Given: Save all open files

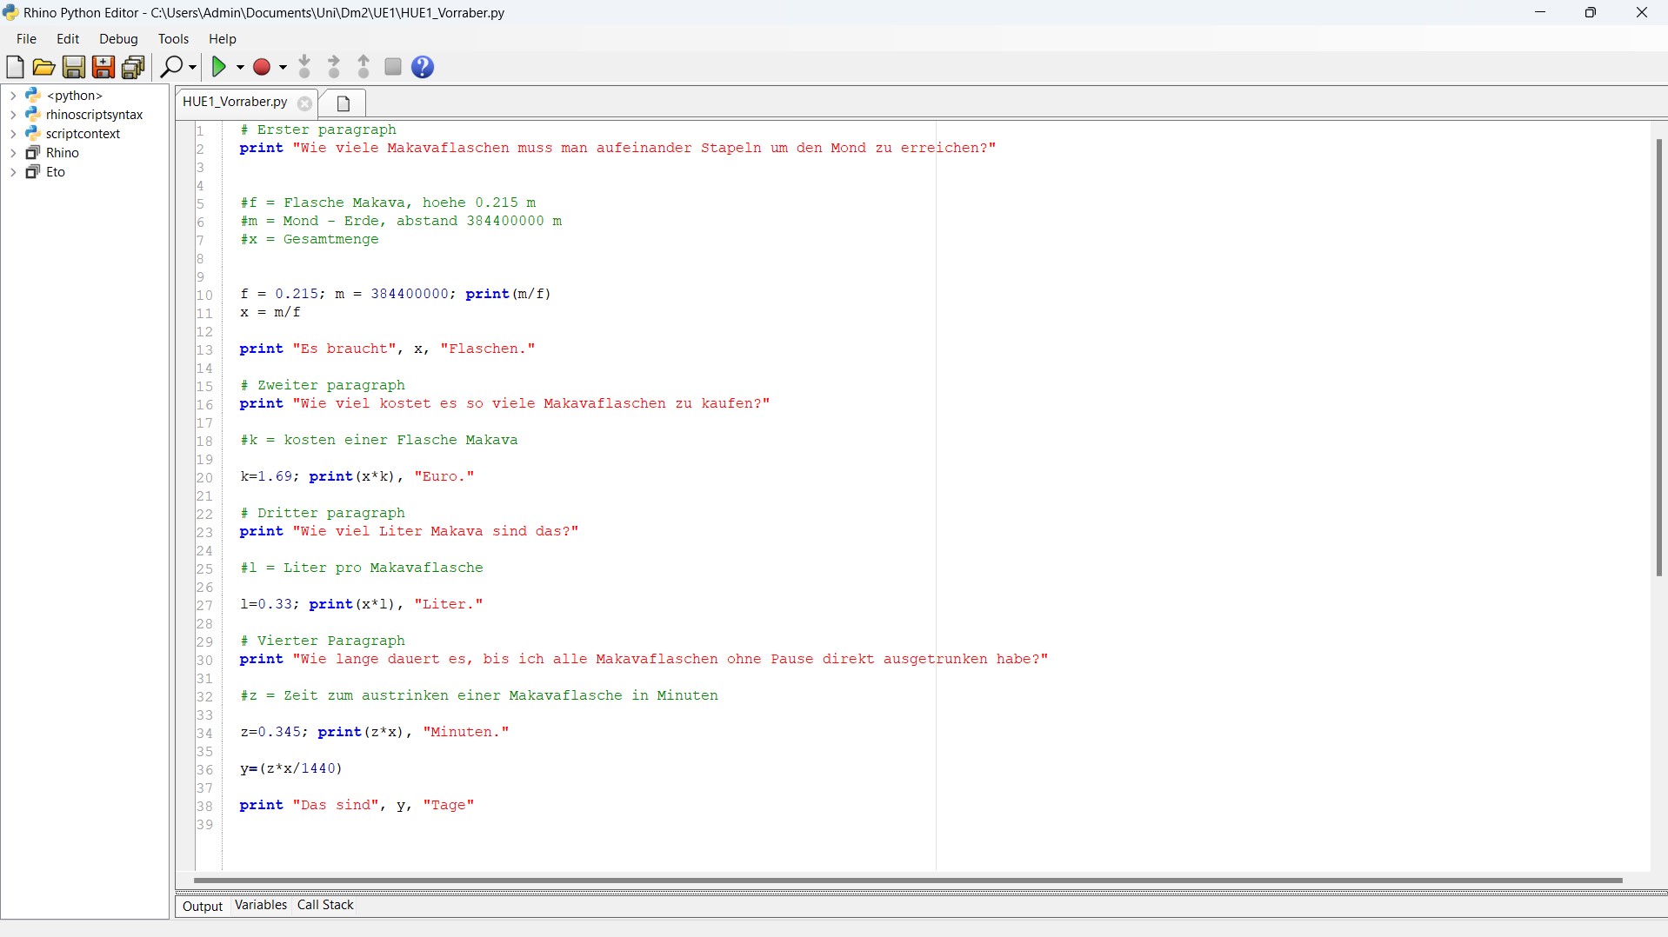Looking at the screenshot, I should click(133, 67).
